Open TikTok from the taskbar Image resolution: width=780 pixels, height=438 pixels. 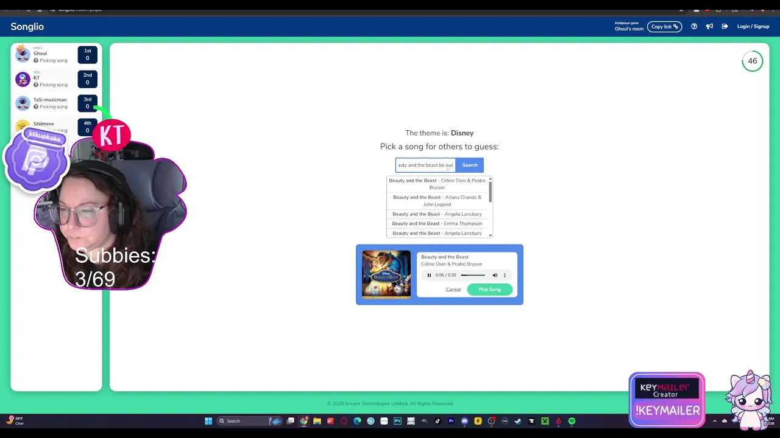point(438,421)
